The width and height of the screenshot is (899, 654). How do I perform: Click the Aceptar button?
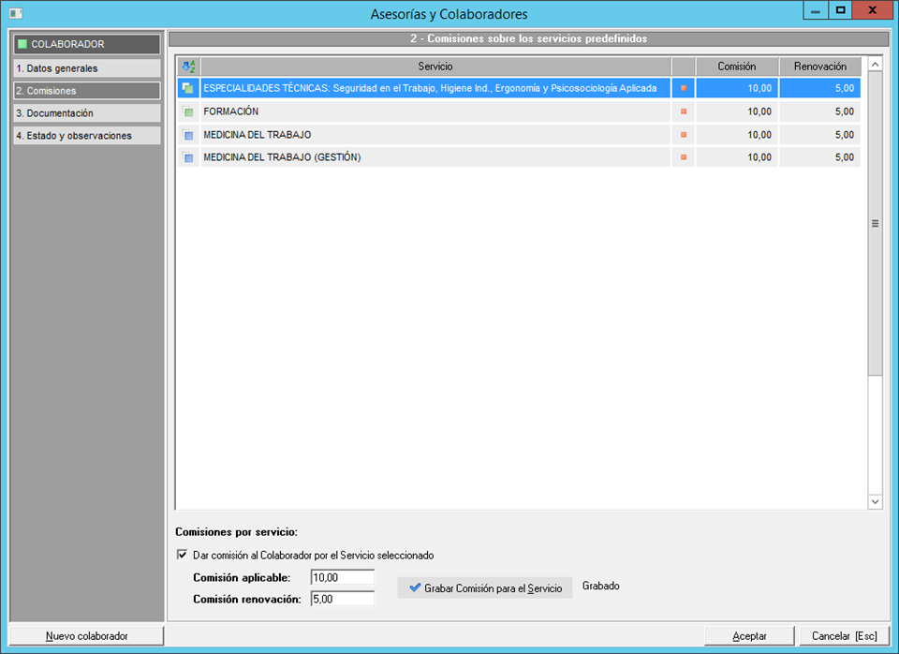pos(749,636)
